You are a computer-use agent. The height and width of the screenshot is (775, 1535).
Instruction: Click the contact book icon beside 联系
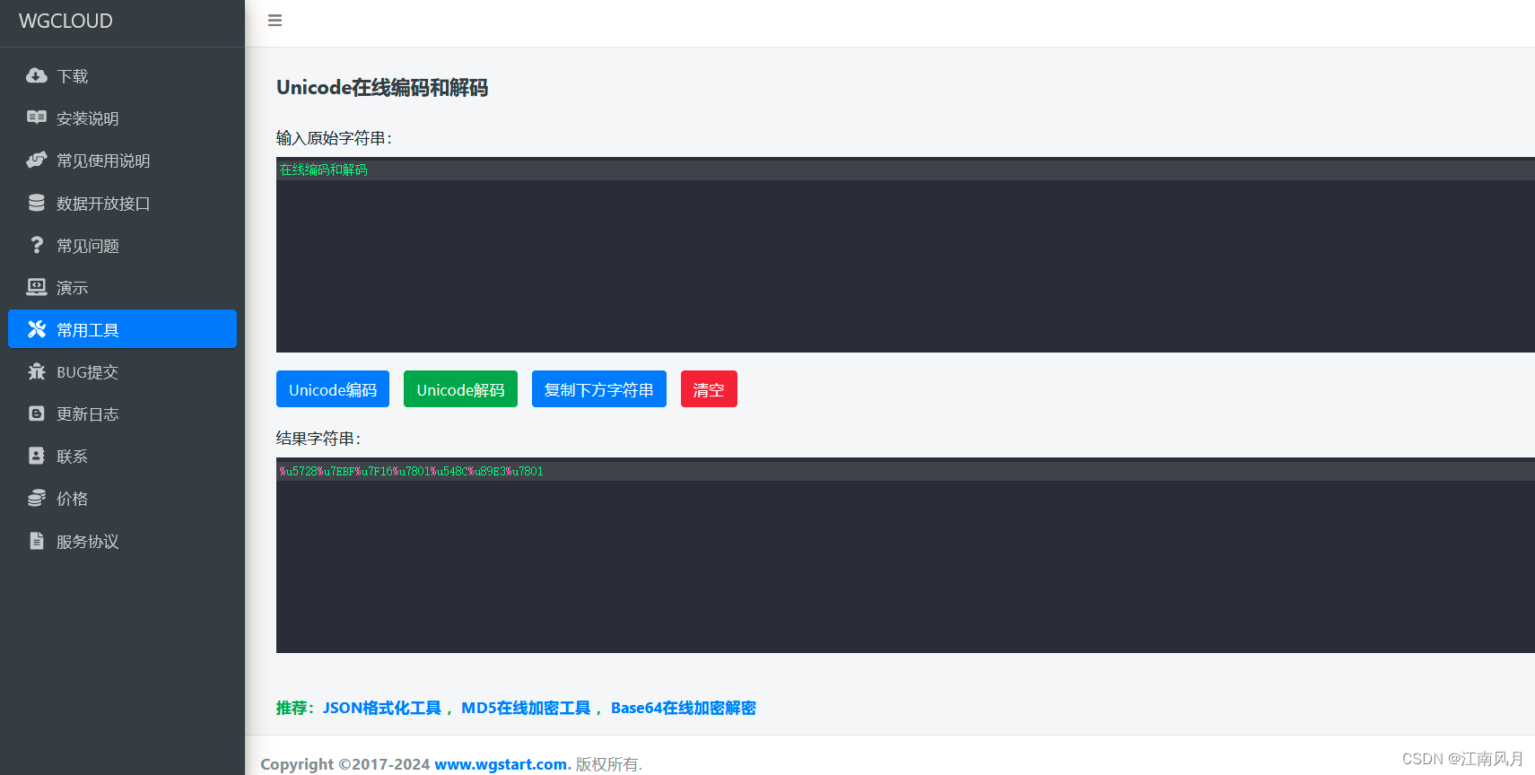37,456
